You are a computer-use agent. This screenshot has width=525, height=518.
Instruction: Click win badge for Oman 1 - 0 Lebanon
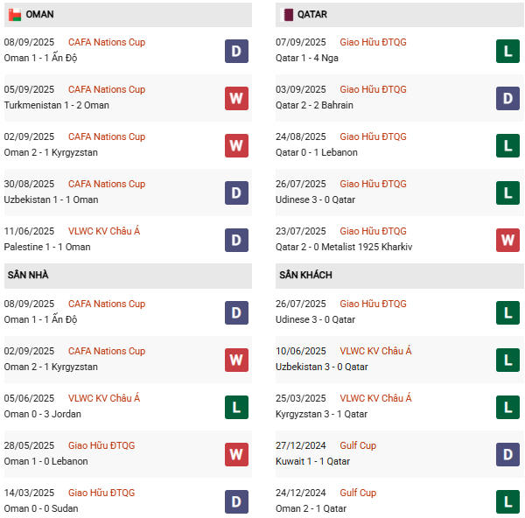click(236, 454)
